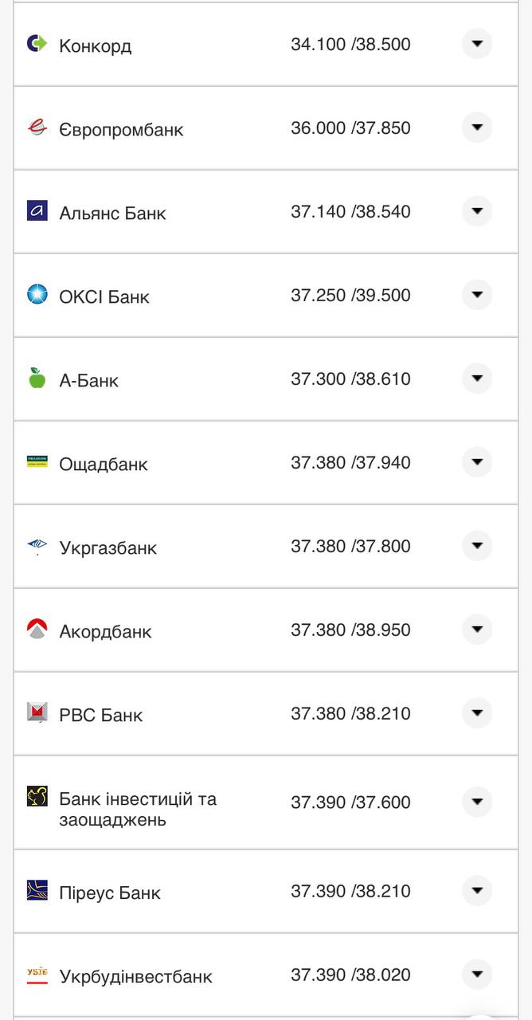Open the Альянс Банк name link
Image resolution: width=532 pixels, height=1020 pixels.
(112, 213)
